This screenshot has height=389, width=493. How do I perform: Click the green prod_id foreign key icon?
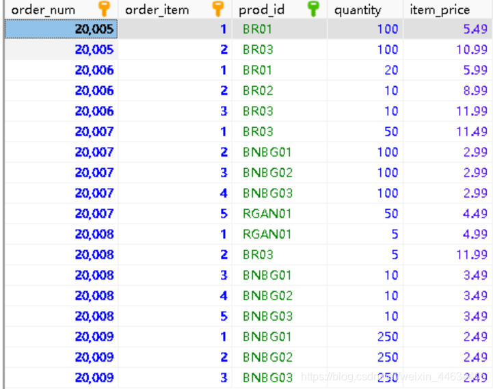point(313,9)
